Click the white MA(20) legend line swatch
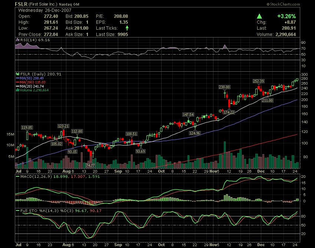The image size is (315, 248). tap(18, 86)
